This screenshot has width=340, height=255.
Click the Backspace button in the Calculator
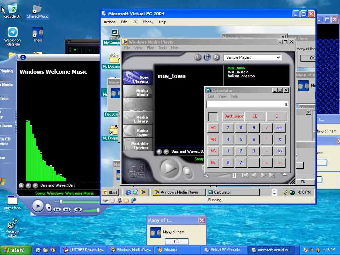[233, 116]
